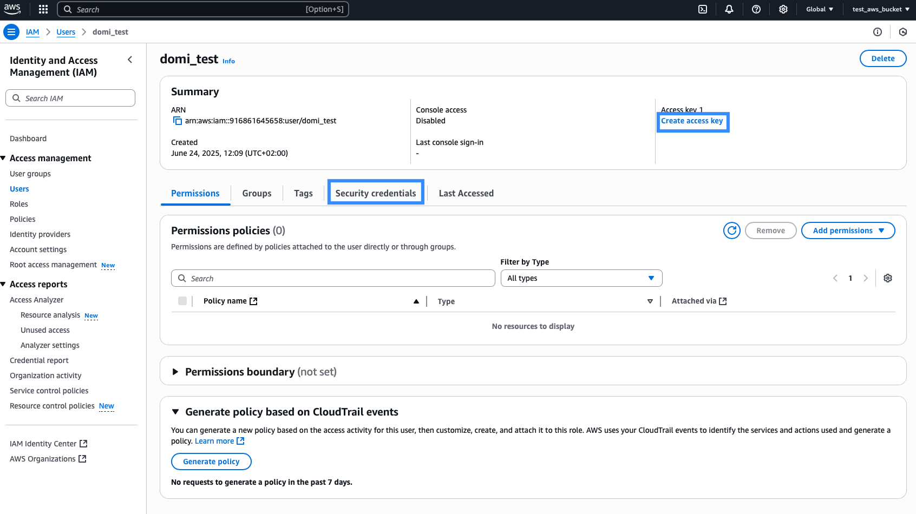The height and width of the screenshot is (514, 916).
Task: Switch to the Last Accessed tab
Action: [466, 193]
